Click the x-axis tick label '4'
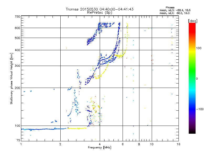The height and width of the screenshot is (157, 210). tap(100, 144)
